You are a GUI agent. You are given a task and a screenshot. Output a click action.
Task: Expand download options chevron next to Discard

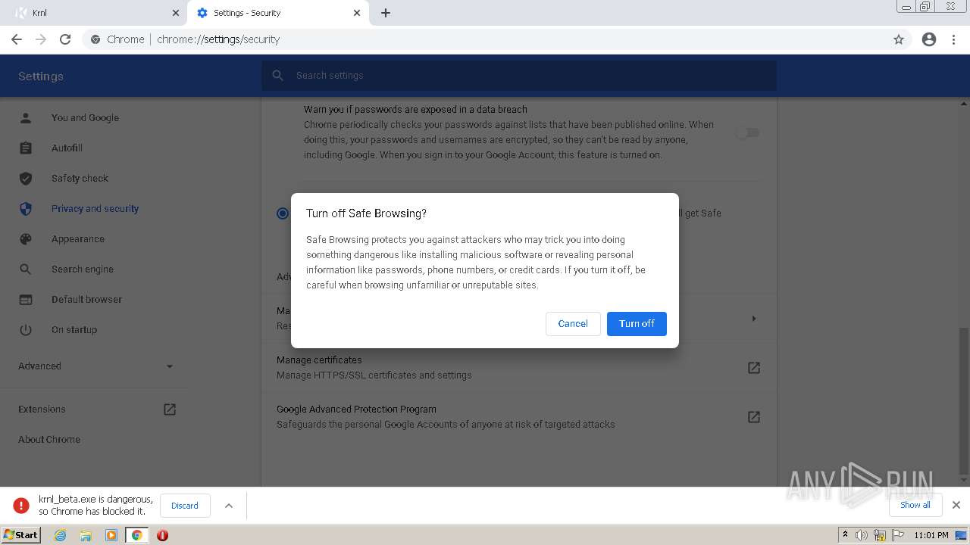pos(229,506)
